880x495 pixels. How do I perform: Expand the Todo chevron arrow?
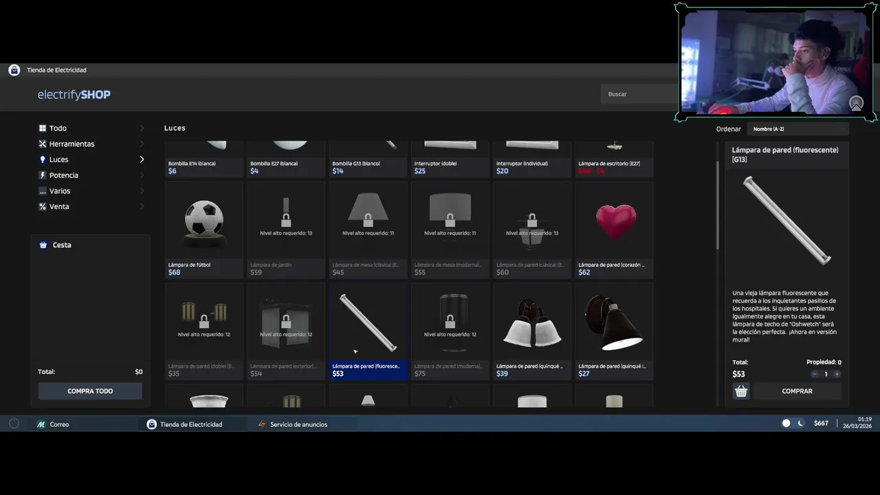click(x=142, y=128)
